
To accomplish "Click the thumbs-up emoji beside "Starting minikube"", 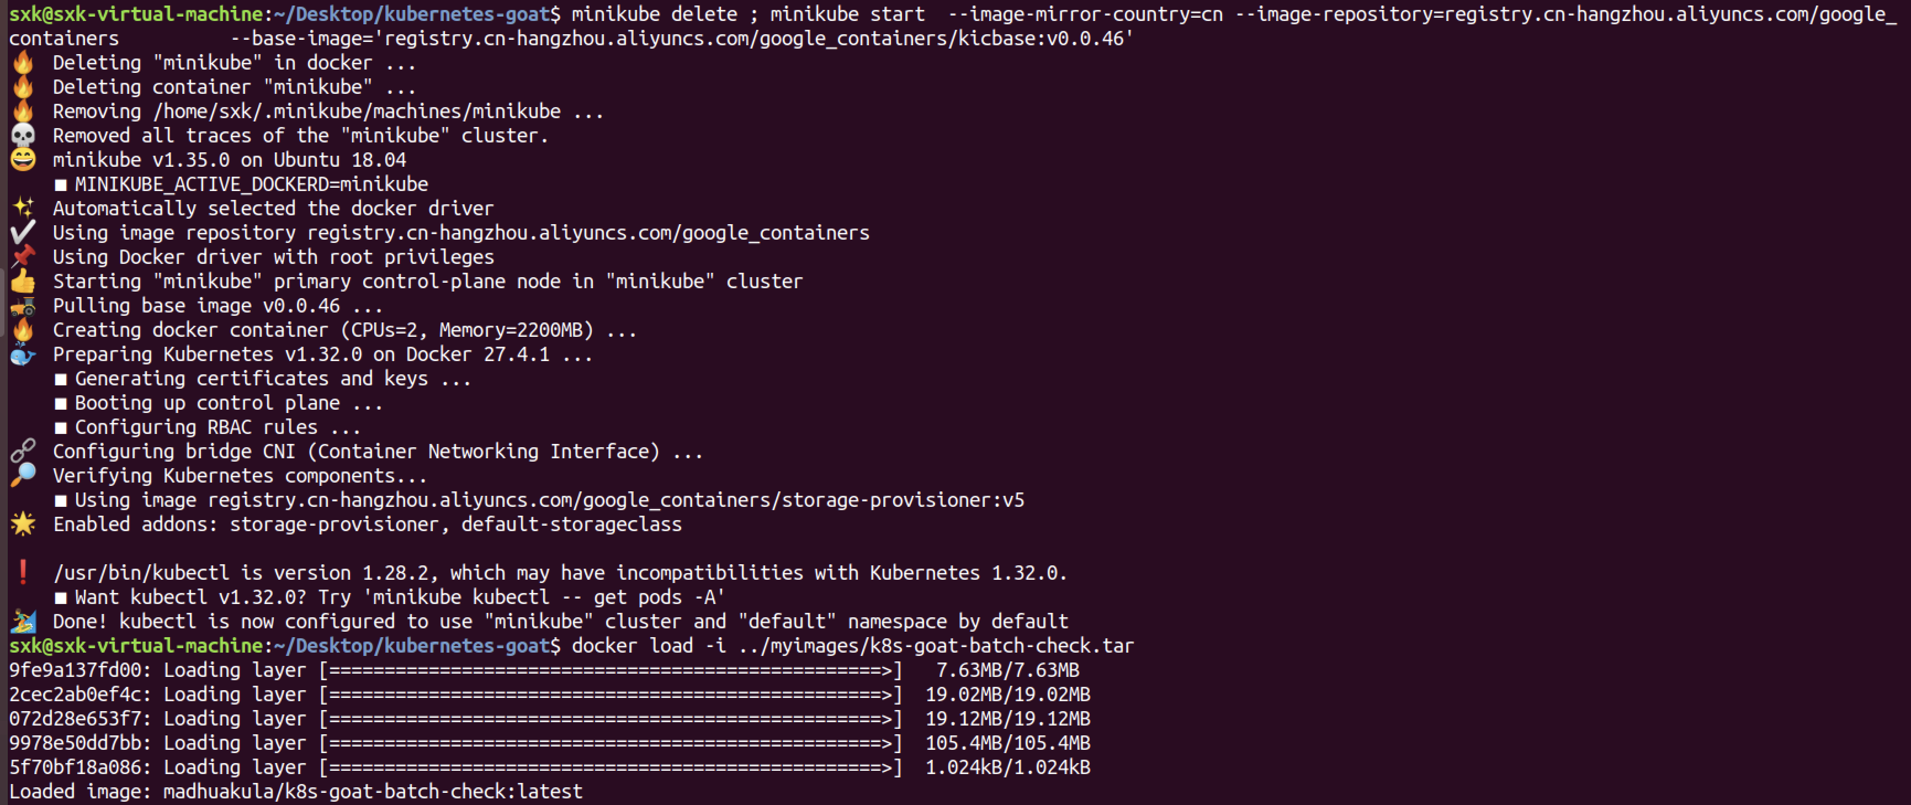I will pos(23,281).
